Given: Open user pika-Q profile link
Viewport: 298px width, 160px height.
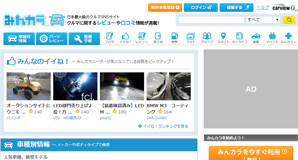Looking at the screenshot, I should point(106,118).
